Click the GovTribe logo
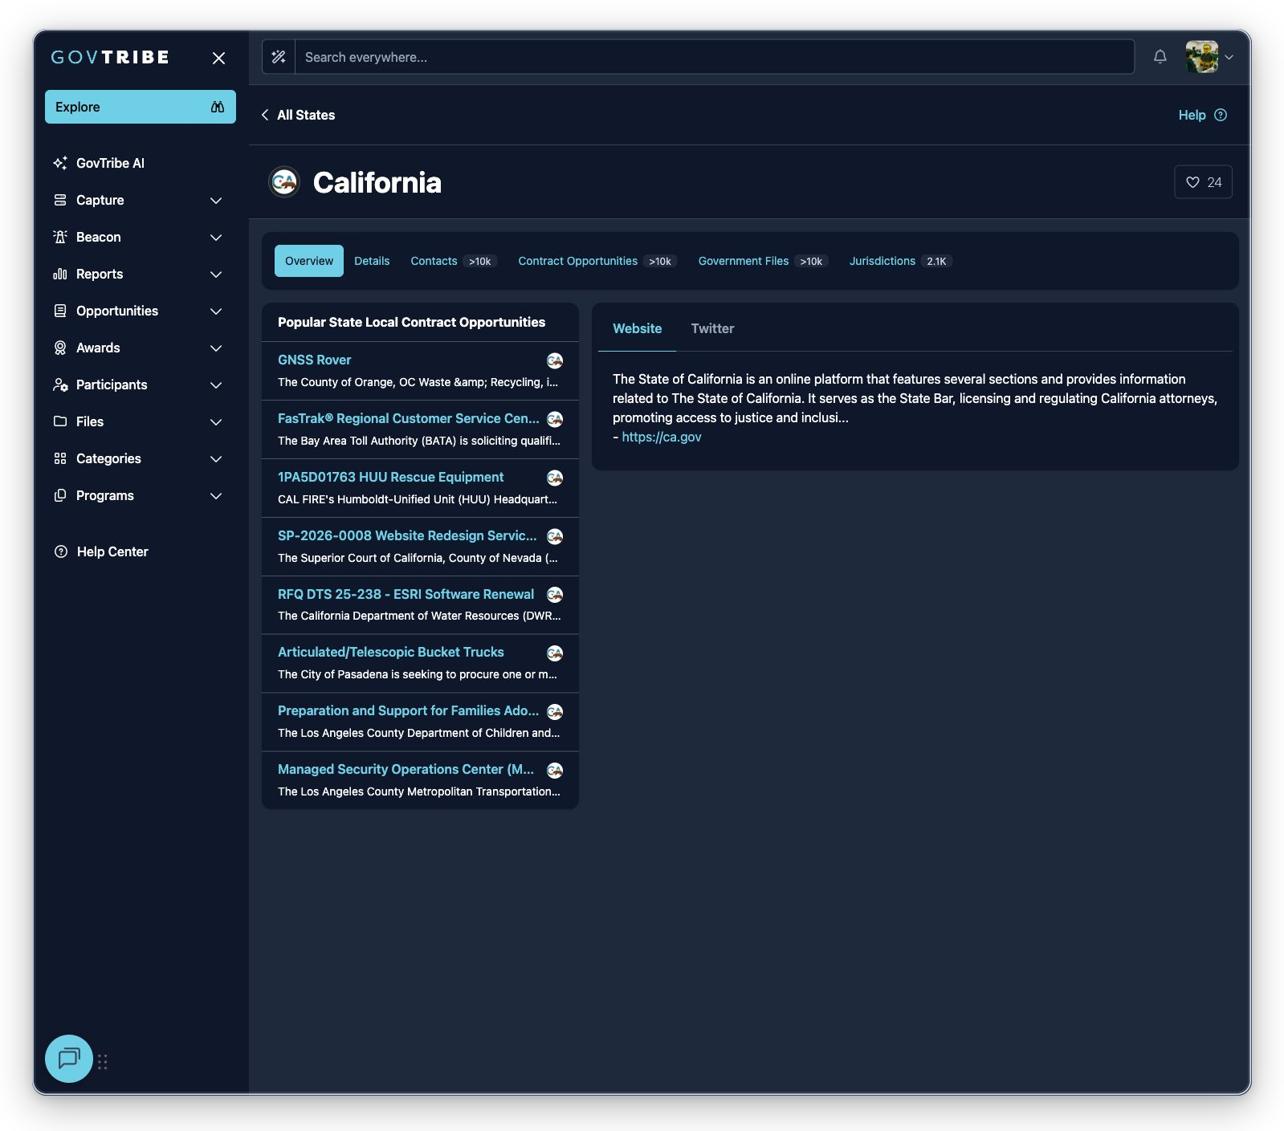 pos(110,57)
